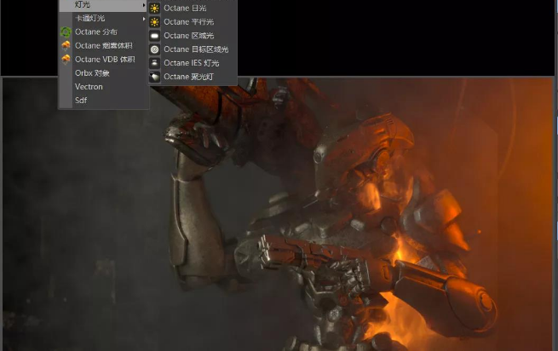Image resolution: width=558 pixels, height=351 pixels.
Task: Click the Octane VDB 体积 icon
Action: point(66,59)
